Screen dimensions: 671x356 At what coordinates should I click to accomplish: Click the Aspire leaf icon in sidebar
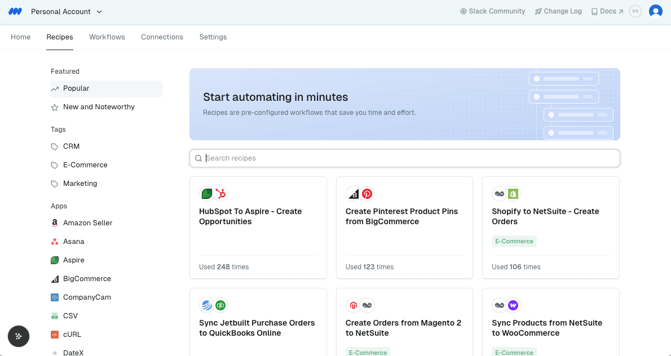point(55,260)
